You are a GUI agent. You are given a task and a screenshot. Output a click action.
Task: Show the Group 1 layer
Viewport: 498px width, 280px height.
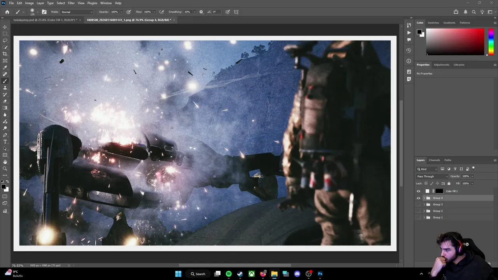click(x=419, y=217)
